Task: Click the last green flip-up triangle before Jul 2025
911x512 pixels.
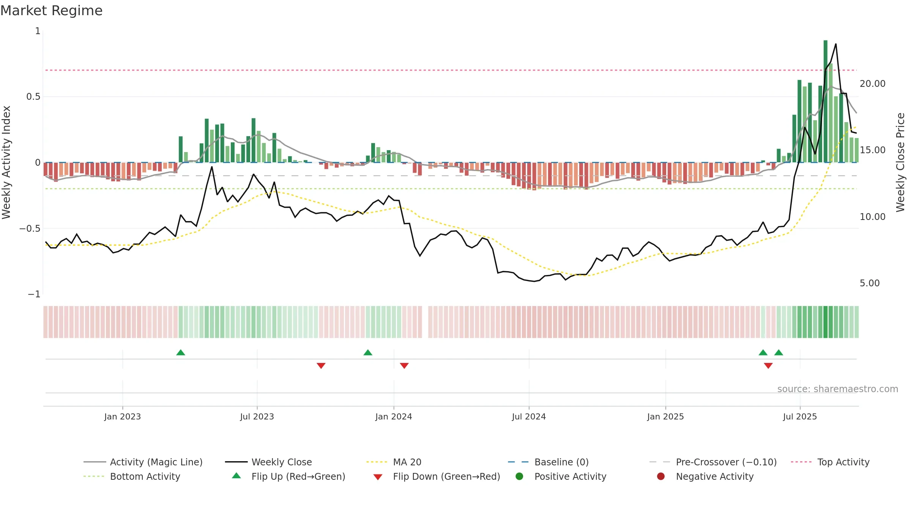Action: [779, 353]
